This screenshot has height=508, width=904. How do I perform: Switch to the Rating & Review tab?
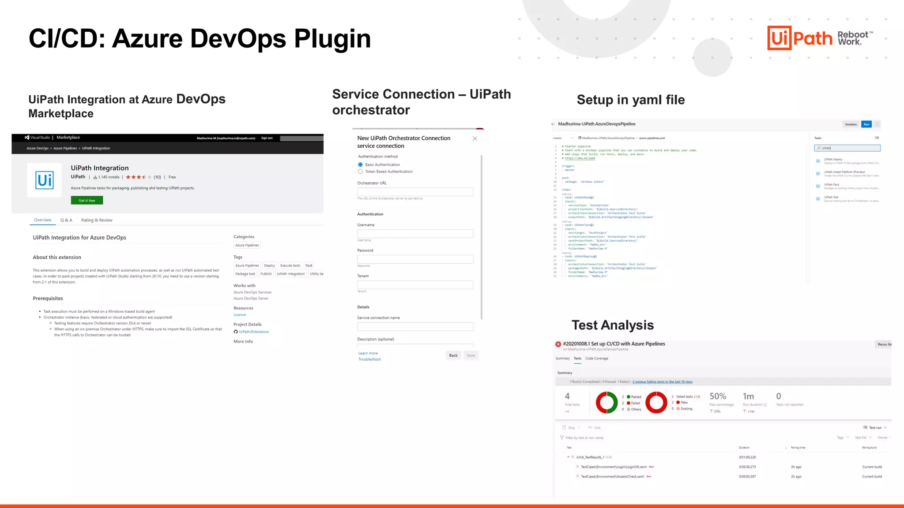coord(97,220)
